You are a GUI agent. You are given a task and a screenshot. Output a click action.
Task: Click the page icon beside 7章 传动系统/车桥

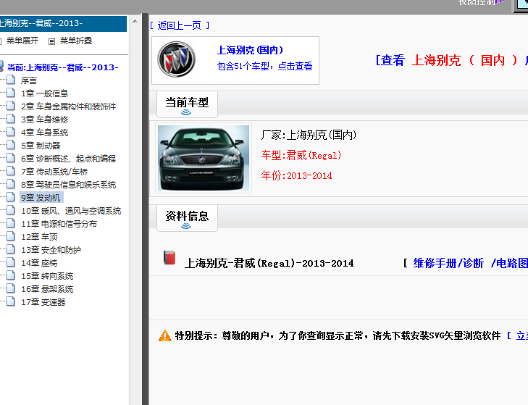click(x=11, y=171)
